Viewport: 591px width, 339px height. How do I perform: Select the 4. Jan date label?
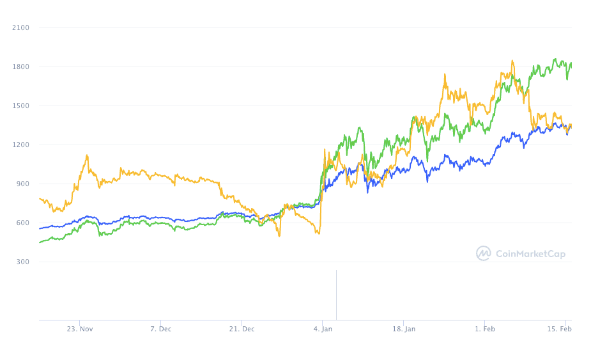click(323, 329)
